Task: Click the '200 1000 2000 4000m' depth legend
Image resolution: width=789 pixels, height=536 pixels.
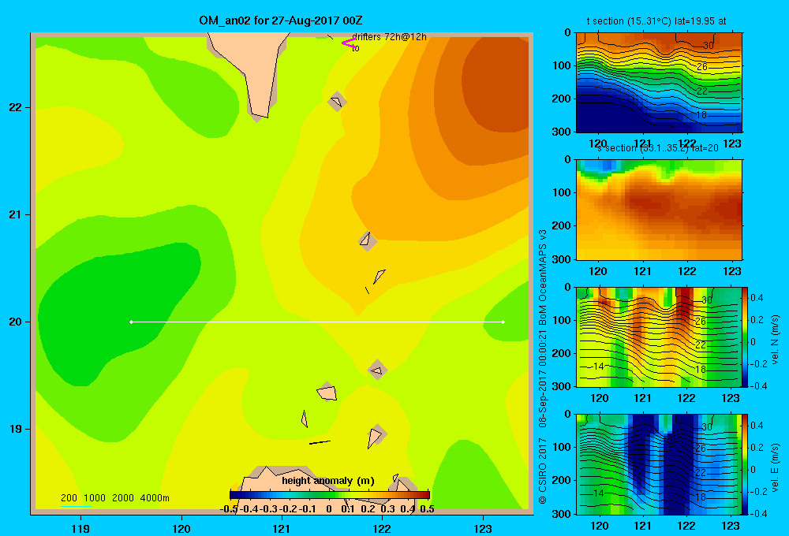Action: 114,498
